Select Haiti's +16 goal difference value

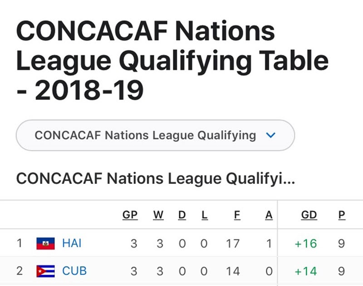tap(306, 244)
